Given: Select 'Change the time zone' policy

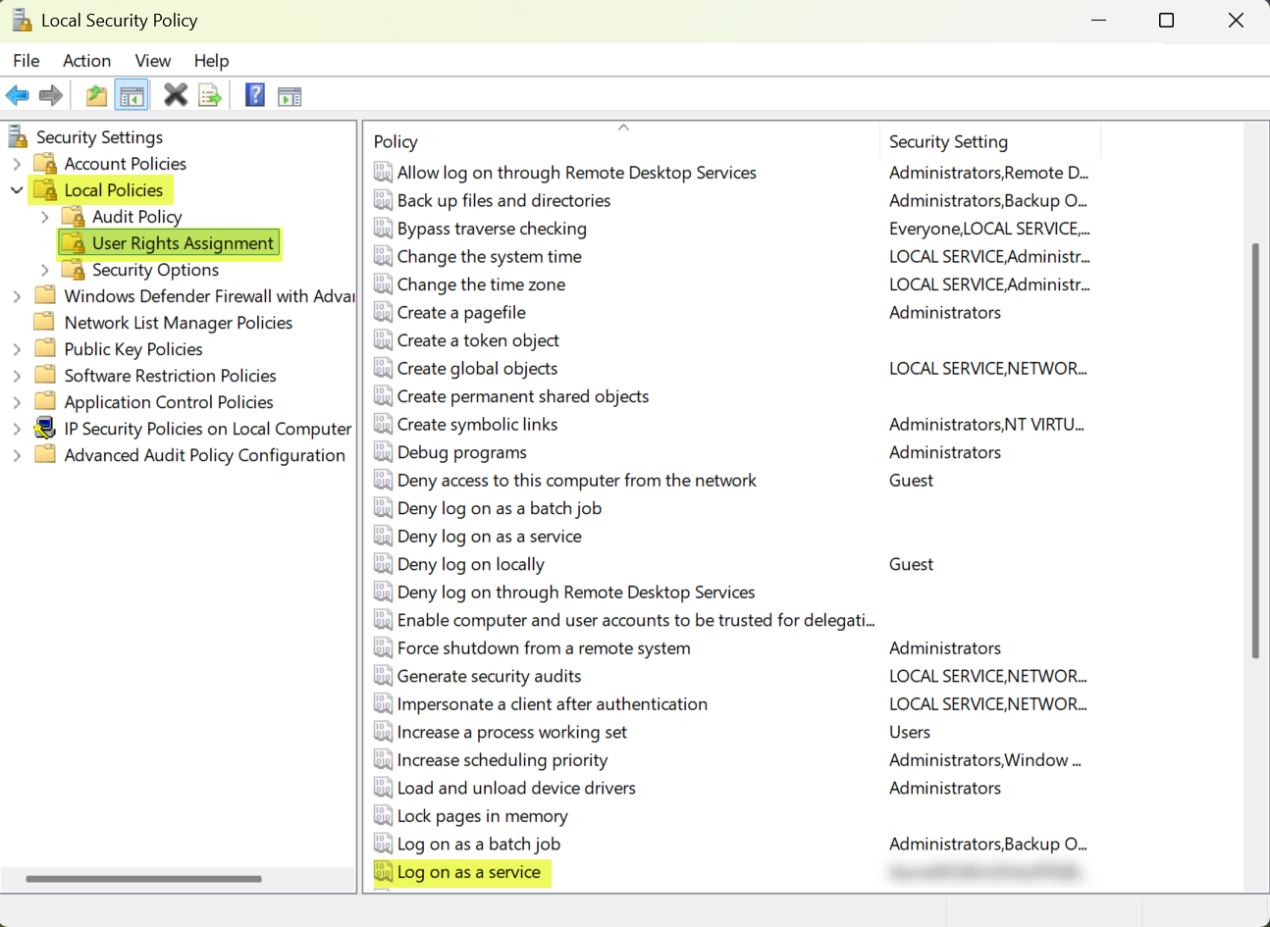Looking at the screenshot, I should click(x=481, y=284).
